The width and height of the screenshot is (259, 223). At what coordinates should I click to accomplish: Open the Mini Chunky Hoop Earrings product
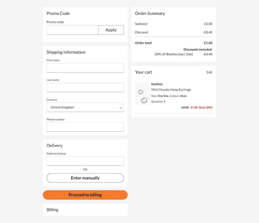click(x=171, y=90)
